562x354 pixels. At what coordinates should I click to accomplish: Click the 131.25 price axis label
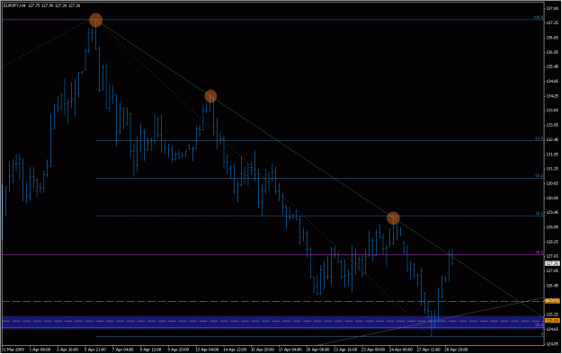coord(552,169)
